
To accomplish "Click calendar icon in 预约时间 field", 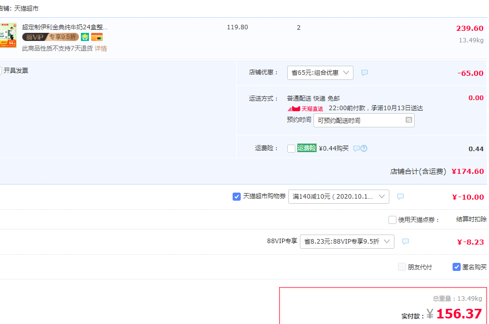I will pyautogui.click(x=409, y=120).
